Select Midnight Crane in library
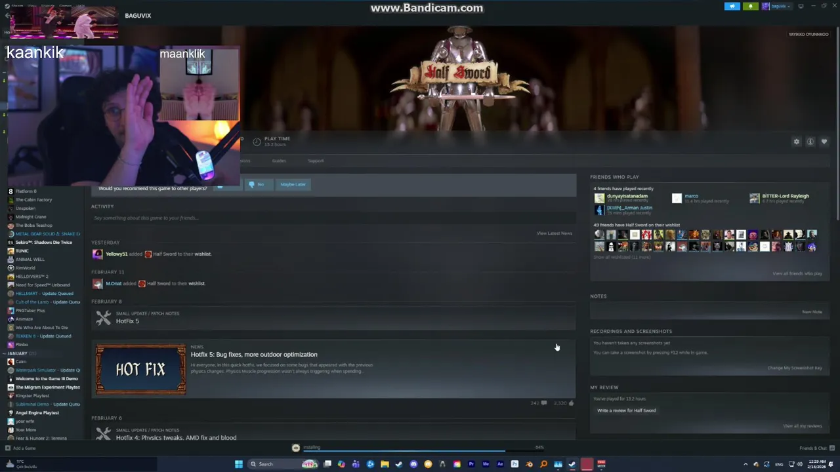840x472 pixels. (x=31, y=217)
